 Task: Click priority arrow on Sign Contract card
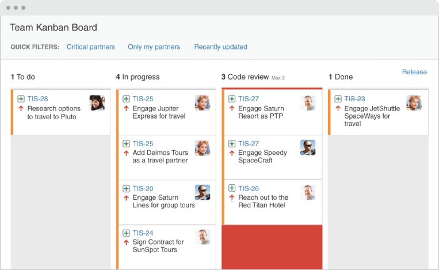point(126,242)
